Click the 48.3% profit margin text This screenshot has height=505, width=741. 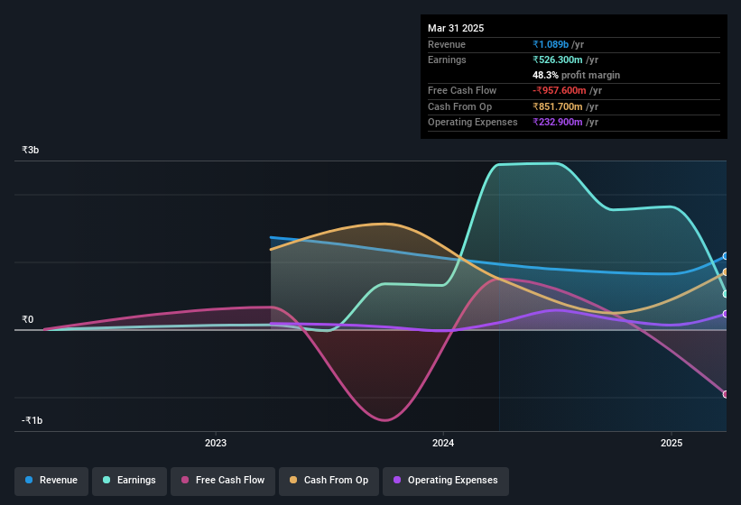(576, 75)
